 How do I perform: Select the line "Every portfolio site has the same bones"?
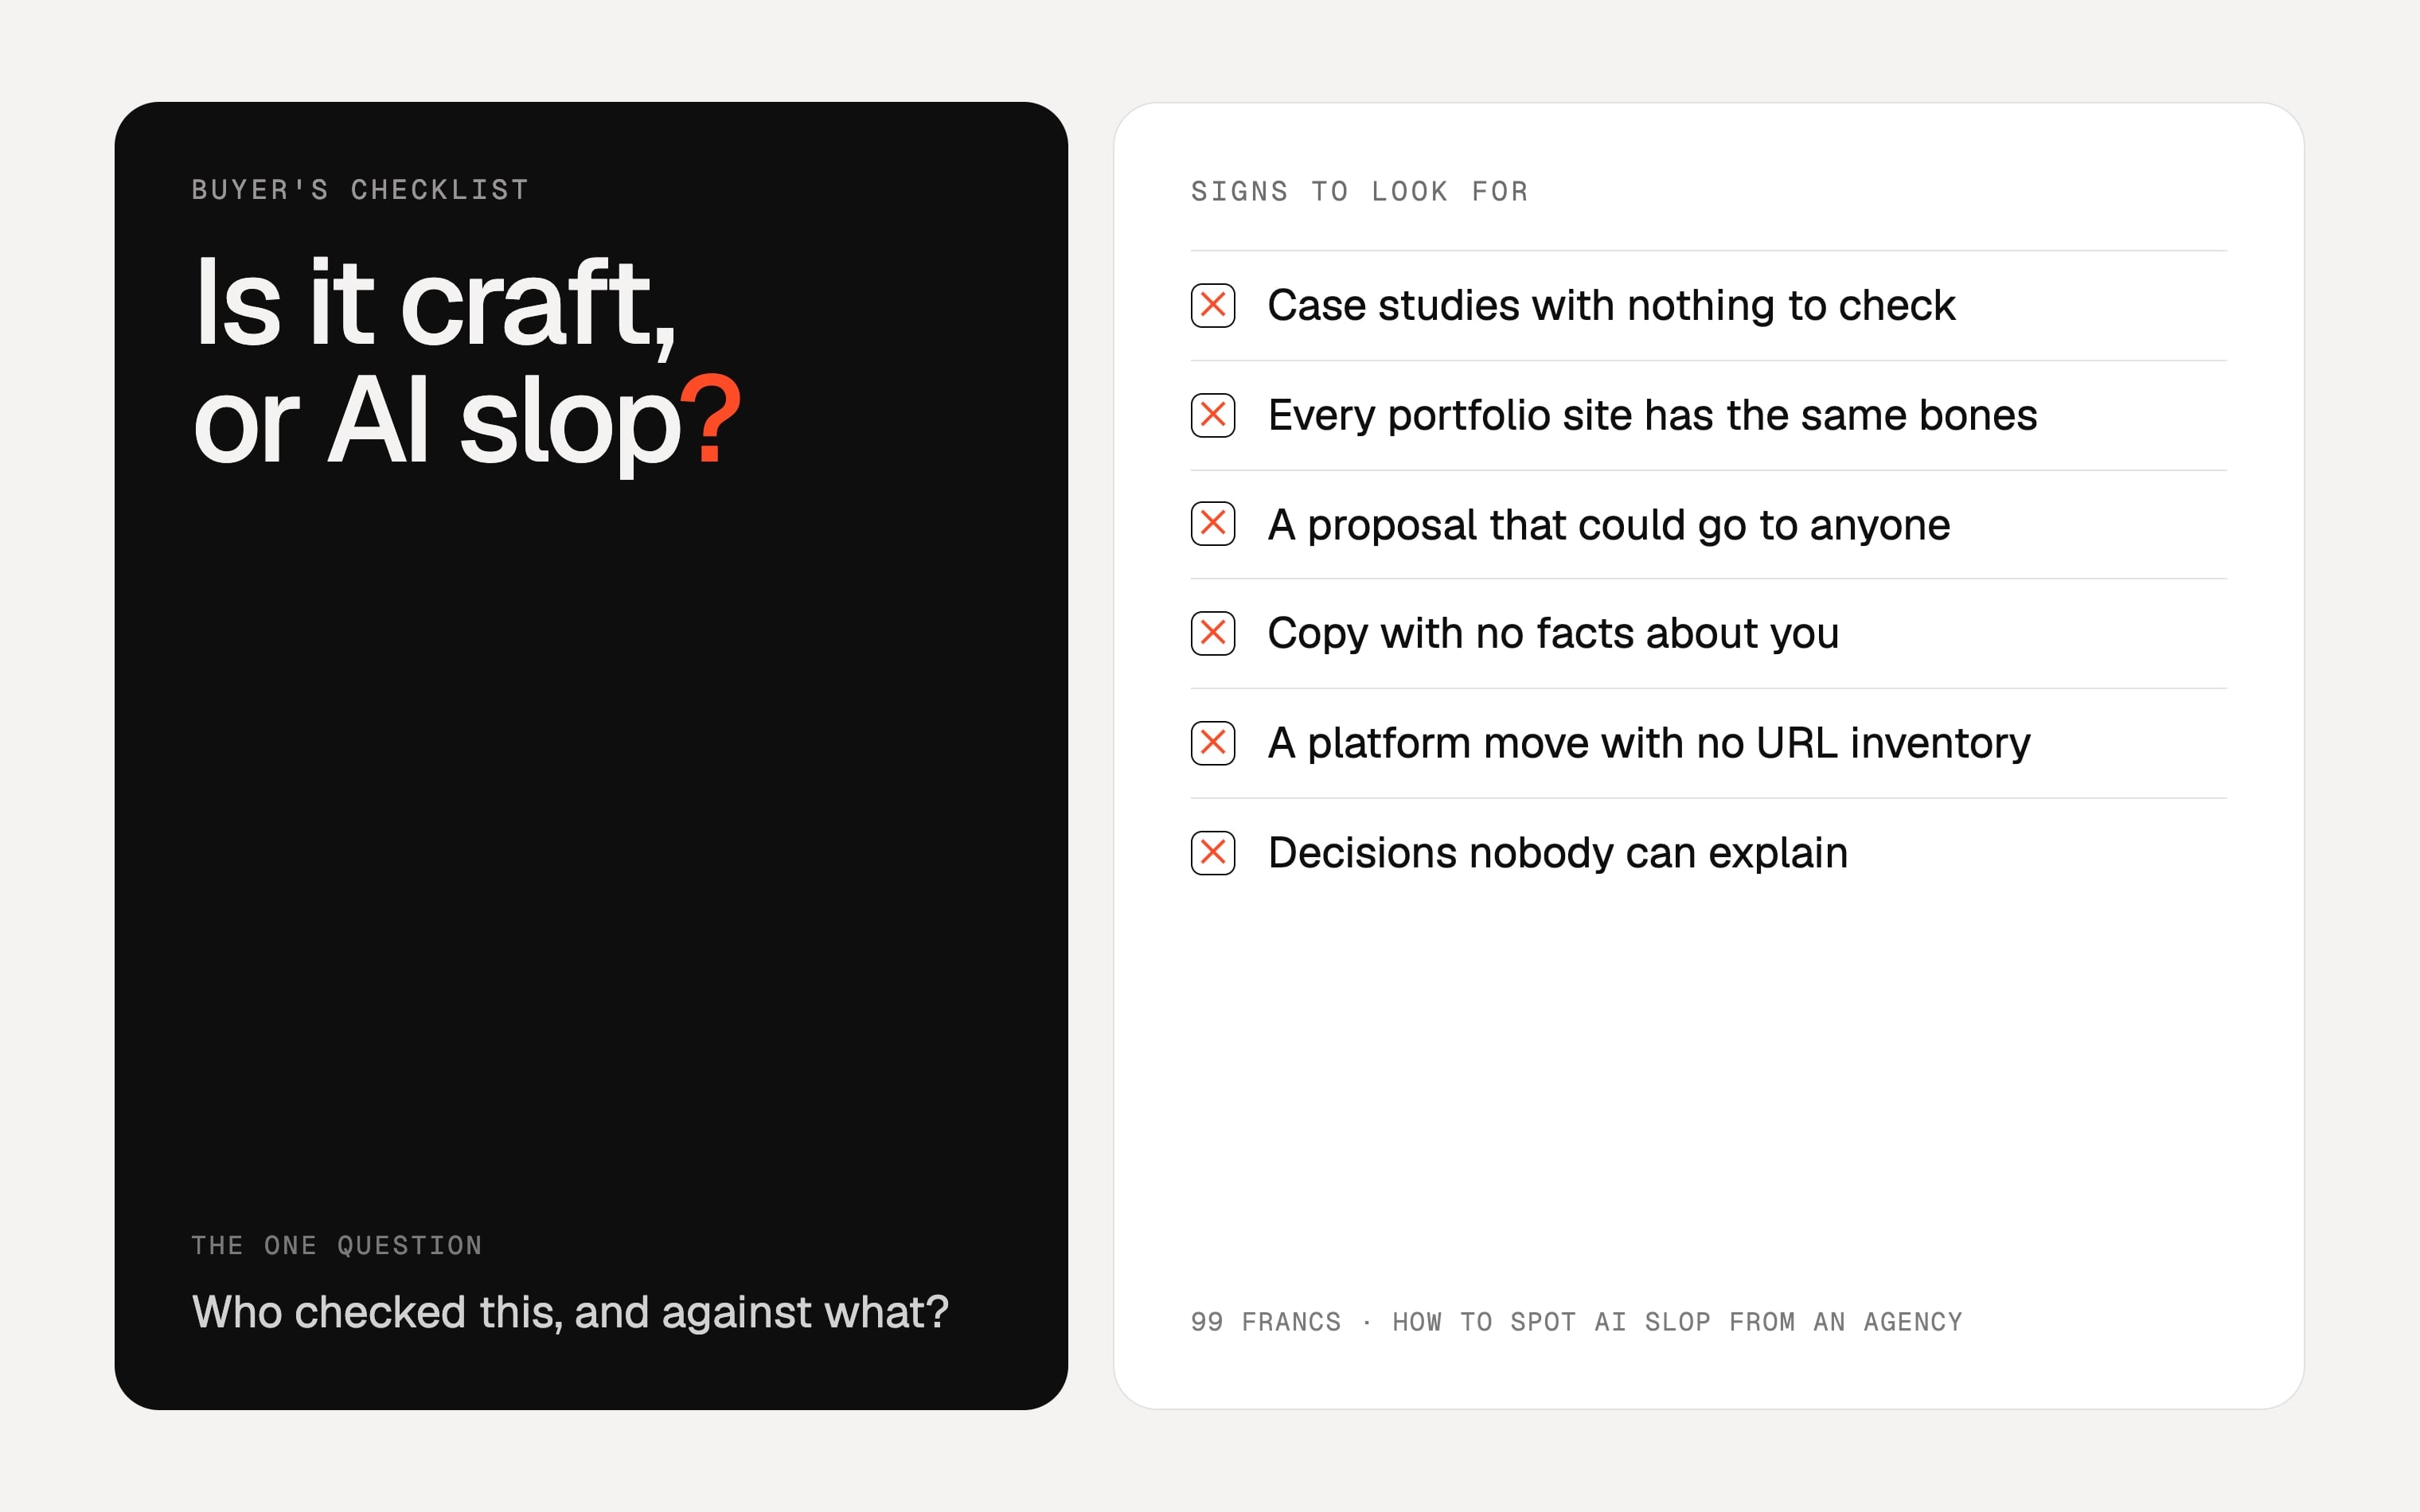[x=1652, y=415]
